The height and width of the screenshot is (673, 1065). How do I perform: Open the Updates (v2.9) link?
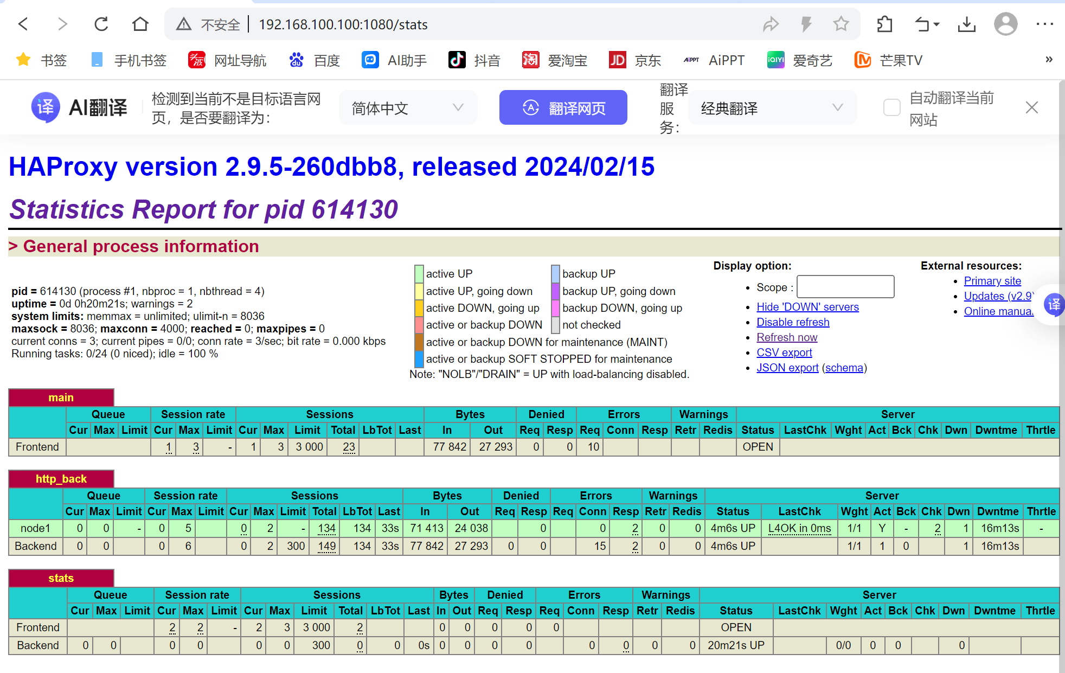(998, 296)
